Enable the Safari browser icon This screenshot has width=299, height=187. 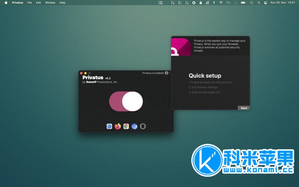[109, 127]
